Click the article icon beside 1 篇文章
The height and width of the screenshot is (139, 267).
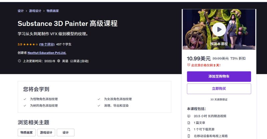[189, 123]
